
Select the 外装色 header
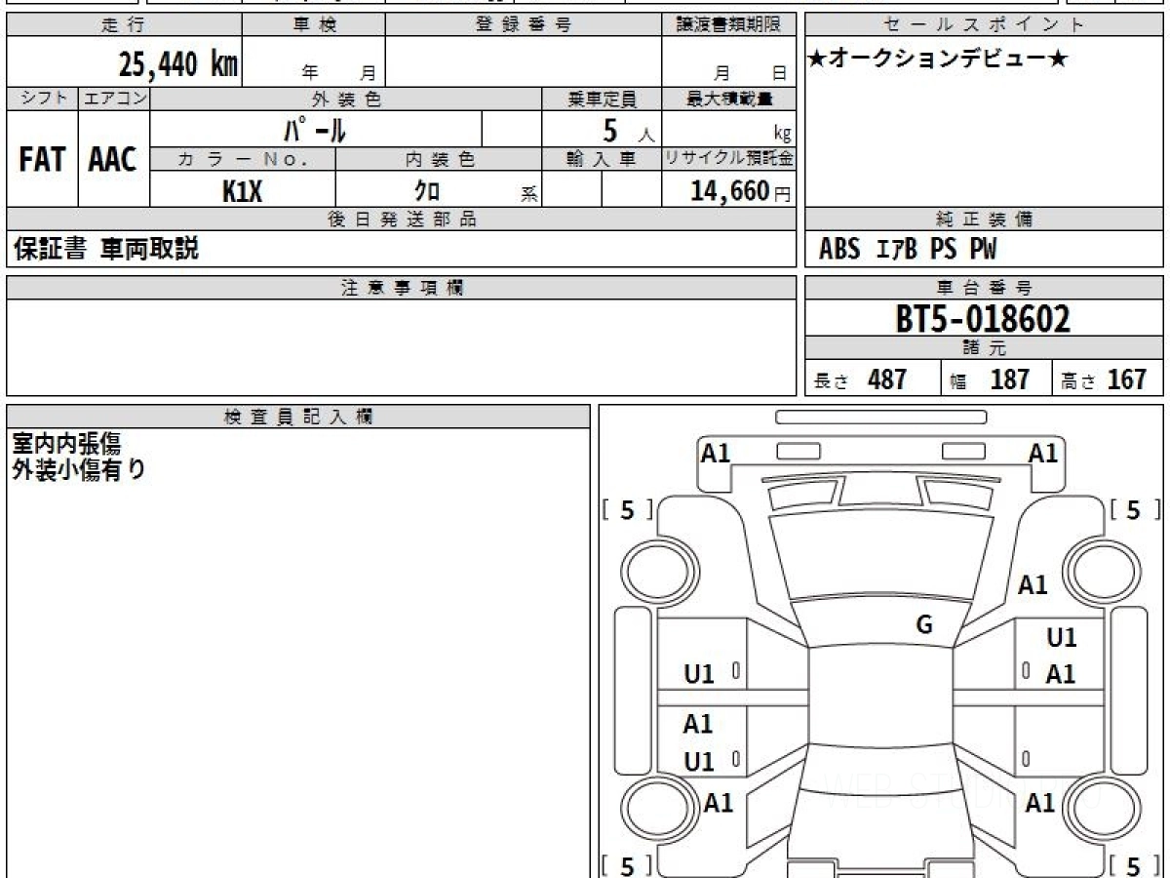[x=346, y=99]
